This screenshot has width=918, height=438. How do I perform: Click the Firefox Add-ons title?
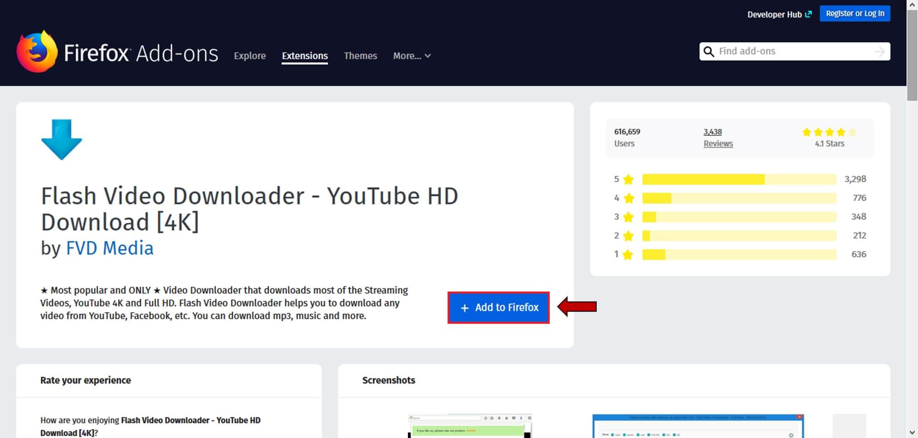pyautogui.click(x=141, y=53)
